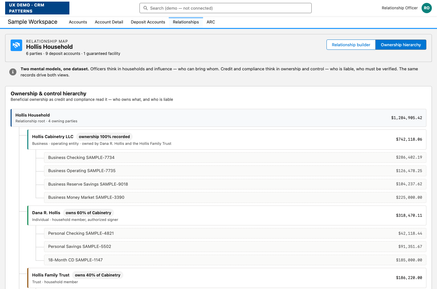
Task: Click the Ownership & control hierarchy heading
Action: 49,93
